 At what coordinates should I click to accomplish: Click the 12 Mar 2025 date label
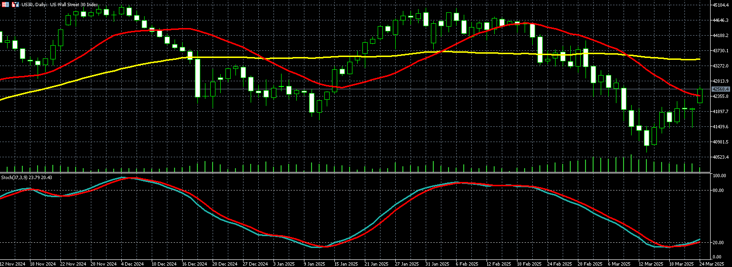(x=650, y=263)
